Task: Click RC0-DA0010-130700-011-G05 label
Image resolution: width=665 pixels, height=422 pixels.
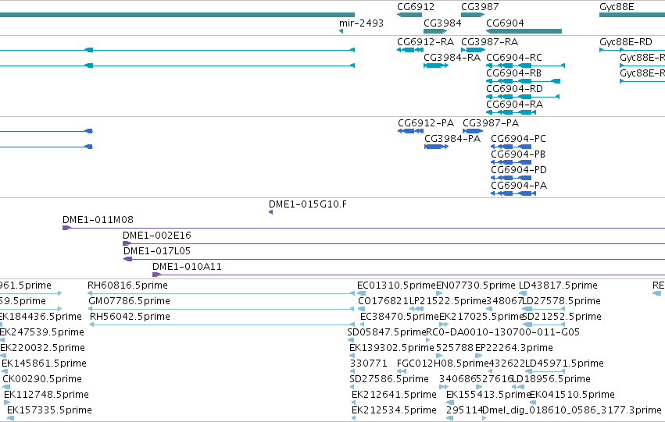Action: [x=502, y=333]
